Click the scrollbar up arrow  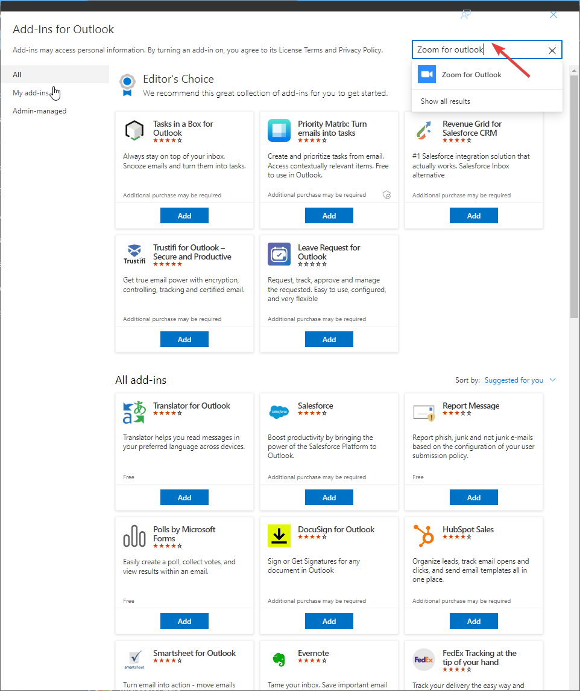pos(574,70)
